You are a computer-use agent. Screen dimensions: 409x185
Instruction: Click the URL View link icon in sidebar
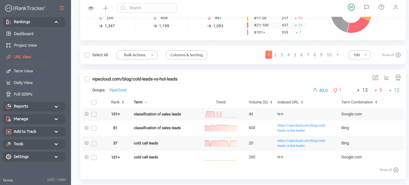pyautogui.click(x=8, y=57)
